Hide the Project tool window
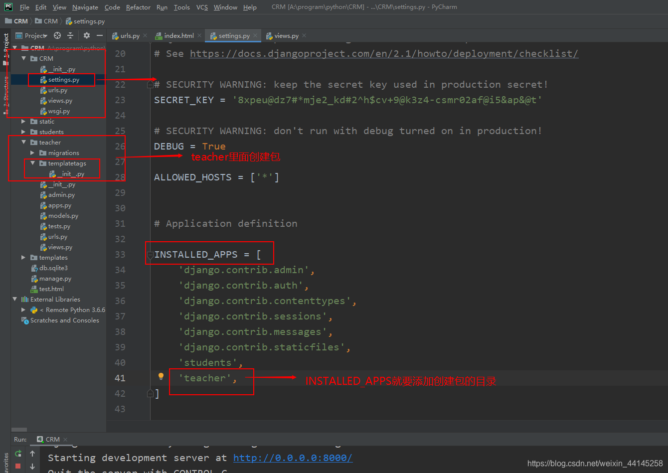Image resolution: width=668 pixels, height=473 pixels. click(100, 35)
